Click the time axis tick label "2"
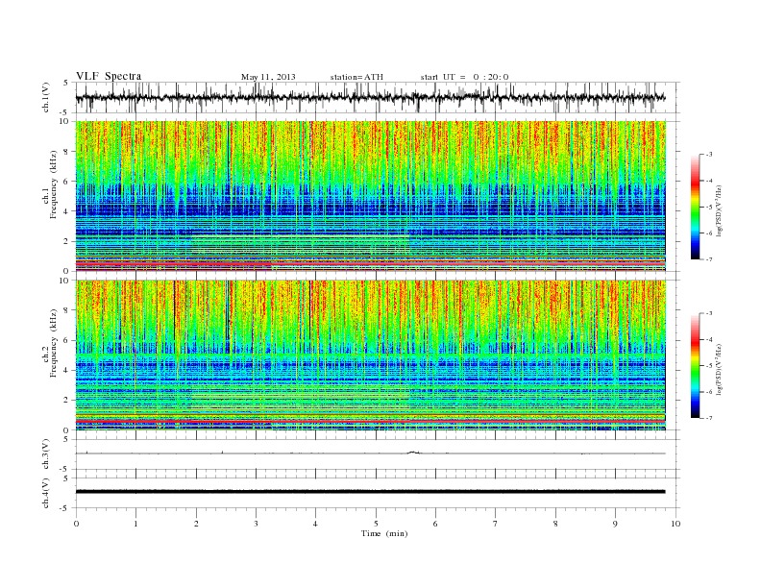Image resolution: width=761 pixels, height=588 pixels. [196, 524]
